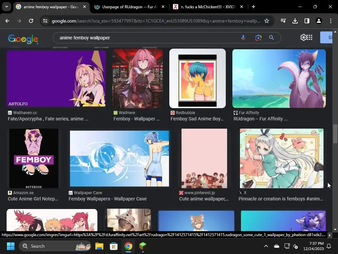Viewport: 338px width, 254px height.
Task: Open the Wallpaper Cave blue-haired image
Action: [x=119, y=158]
